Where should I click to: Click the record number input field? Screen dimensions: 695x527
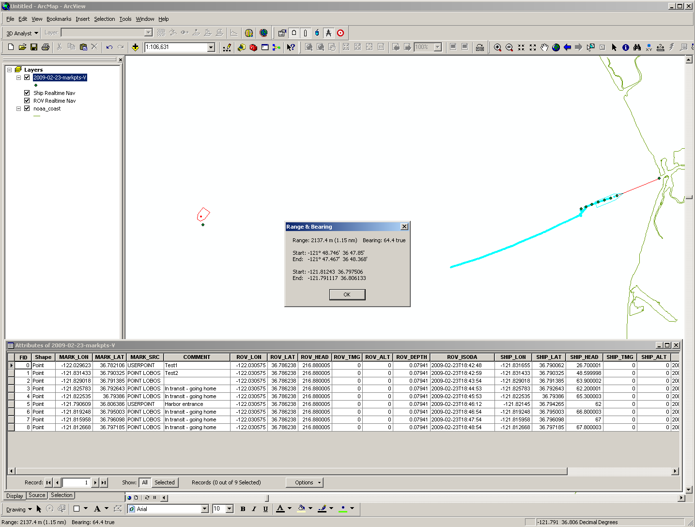[76, 482]
